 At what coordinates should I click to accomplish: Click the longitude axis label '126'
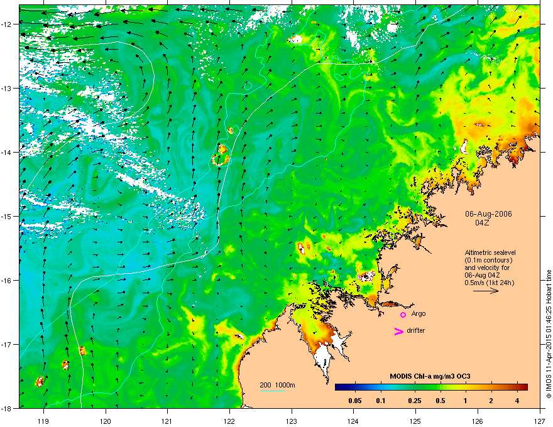(x=478, y=421)
